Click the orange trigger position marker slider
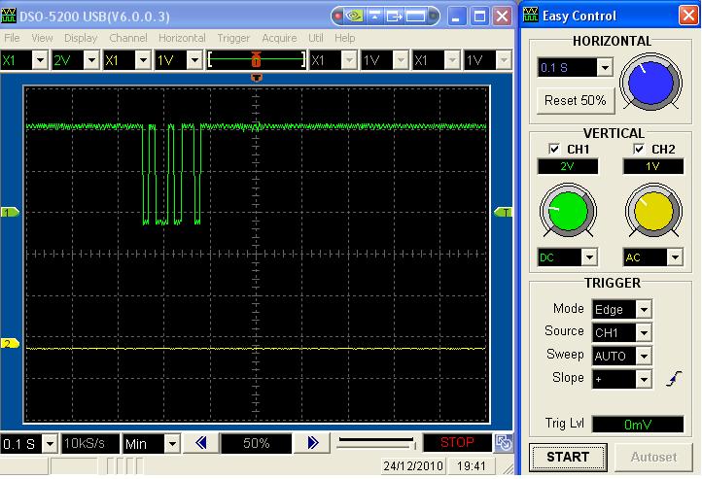Screen dimensions: 702x479 coord(257,59)
